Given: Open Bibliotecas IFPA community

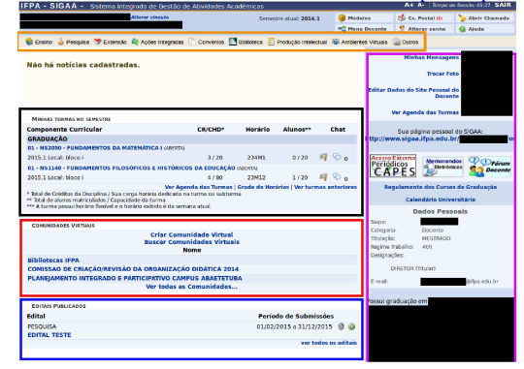Looking at the screenshot, I should [53, 261].
